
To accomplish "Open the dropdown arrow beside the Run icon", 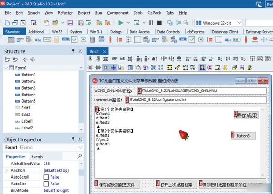I will click(x=128, y=23).
